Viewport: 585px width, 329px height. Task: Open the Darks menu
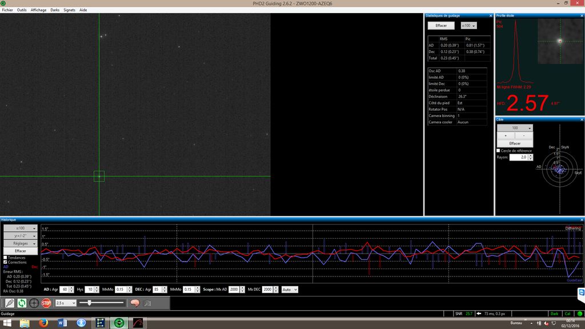coord(55,10)
